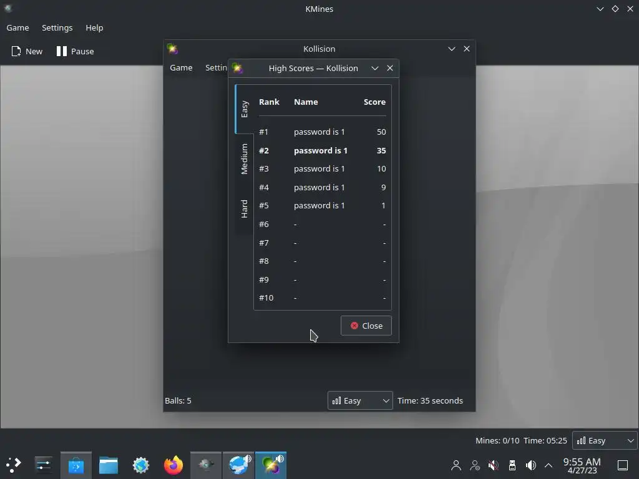
Task: Select rank #1 row scoring 50
Action: (323, 132)
